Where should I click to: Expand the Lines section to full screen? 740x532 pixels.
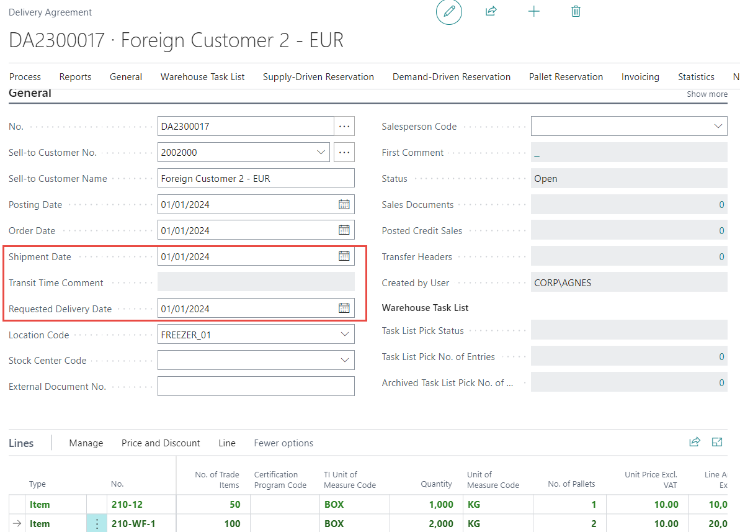(718, 442)
